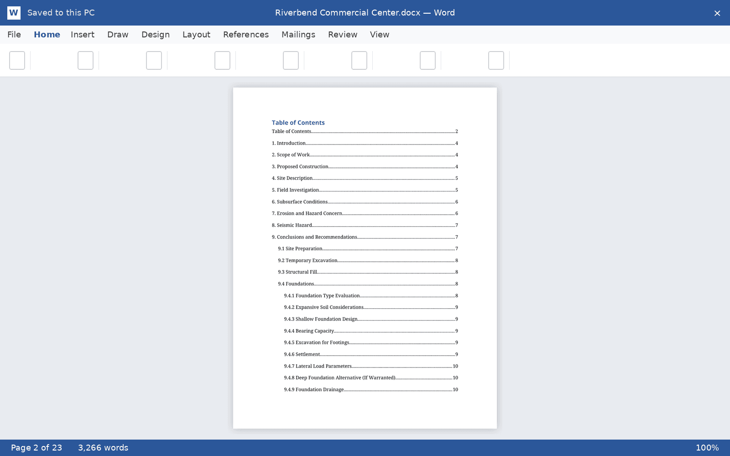Select the '9.4 Foundations' entry

tap(368, 284)
